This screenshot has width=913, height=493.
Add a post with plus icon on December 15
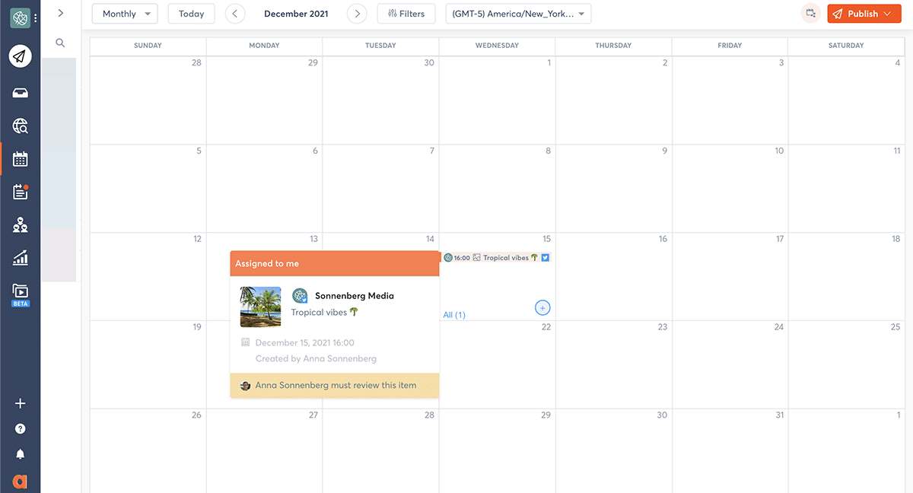[542, 308]
